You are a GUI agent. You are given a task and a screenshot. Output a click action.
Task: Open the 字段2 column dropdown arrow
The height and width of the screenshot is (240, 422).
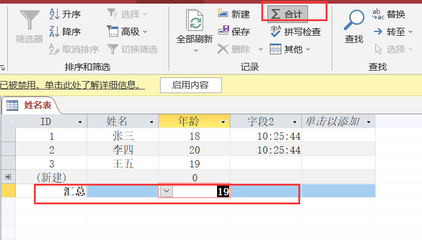[x=295, y=122]
